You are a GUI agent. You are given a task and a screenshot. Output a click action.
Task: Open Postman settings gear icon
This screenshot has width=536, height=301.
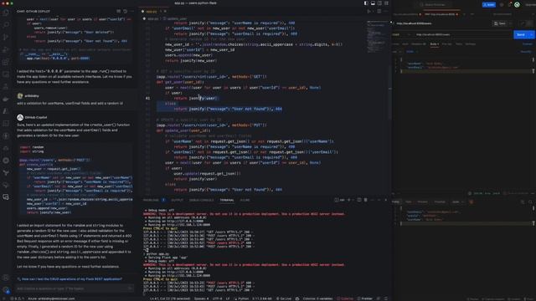pyautogui.click(x=502, y=5)
